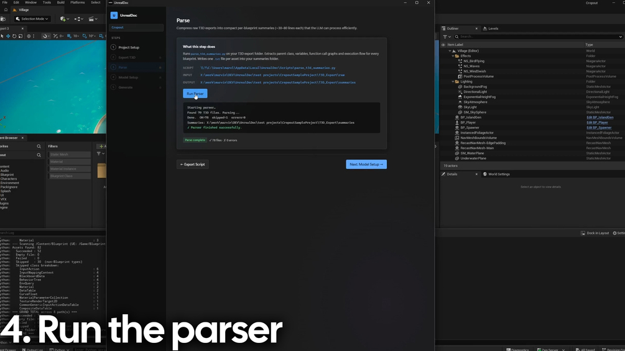The image size is (625, 351).
Task: Click the Static Mesh filter chip
Action: point(70,155)
